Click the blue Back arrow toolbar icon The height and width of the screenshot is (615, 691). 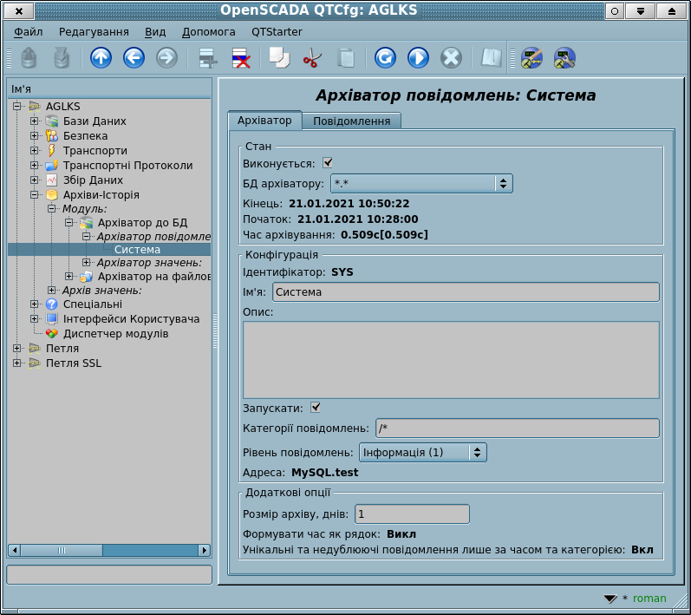(134, 58)
